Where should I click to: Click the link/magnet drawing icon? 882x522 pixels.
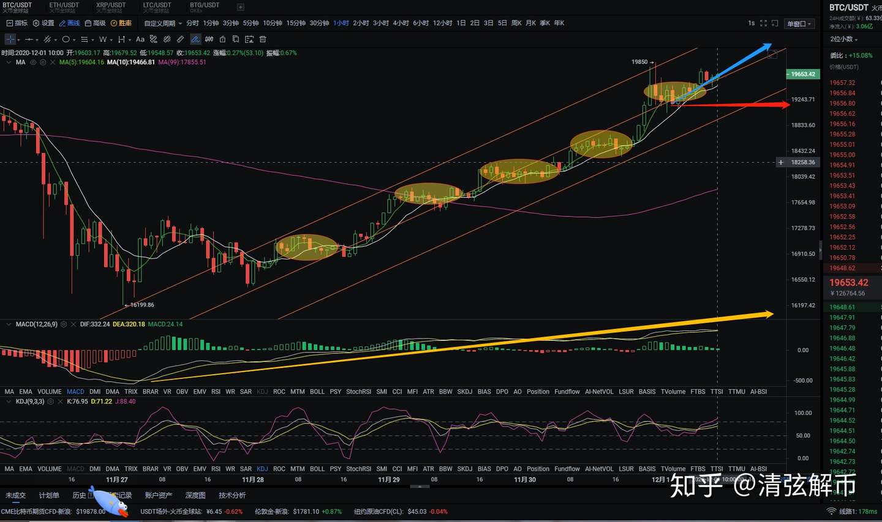pyautogui.click(x=167, y=39)
